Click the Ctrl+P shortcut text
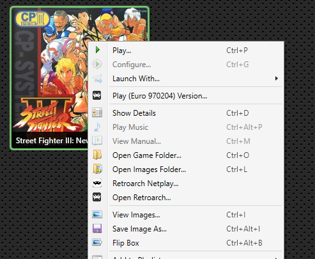Image resolution: width=315 pixels, height=259 pixels. click(237, 51)
